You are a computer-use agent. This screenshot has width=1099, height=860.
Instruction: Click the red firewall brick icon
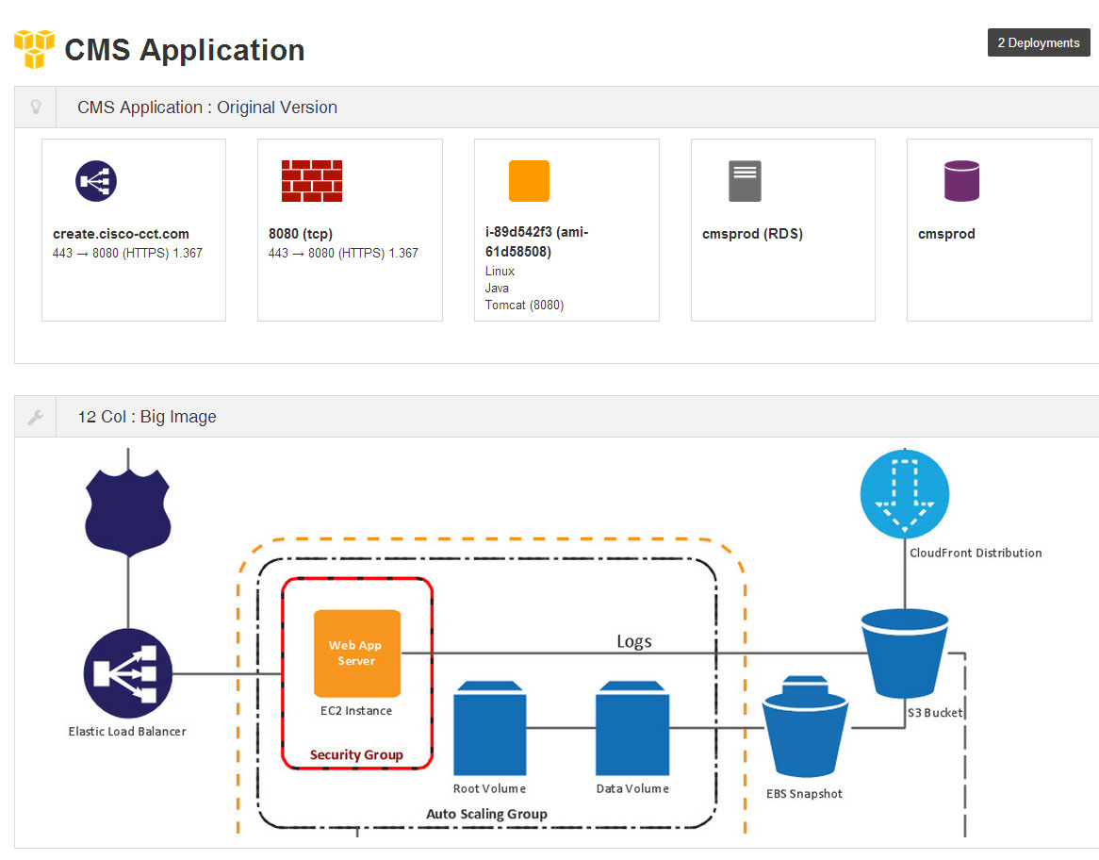click(312, 181)
